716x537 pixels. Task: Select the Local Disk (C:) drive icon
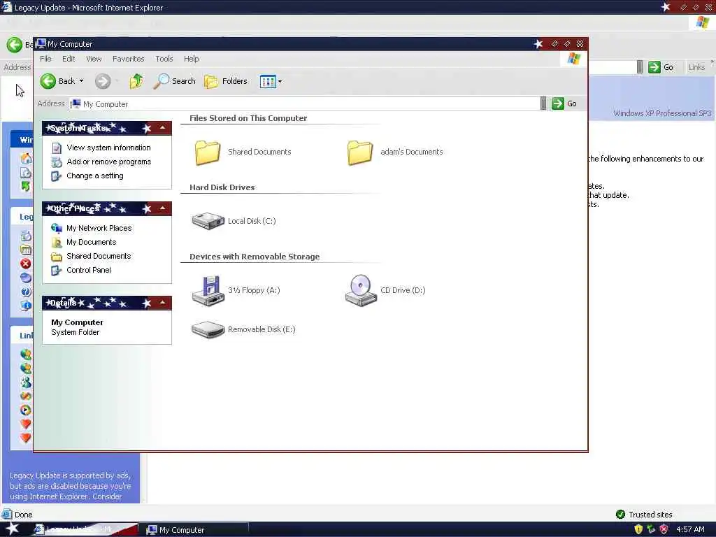coord(208,221)
